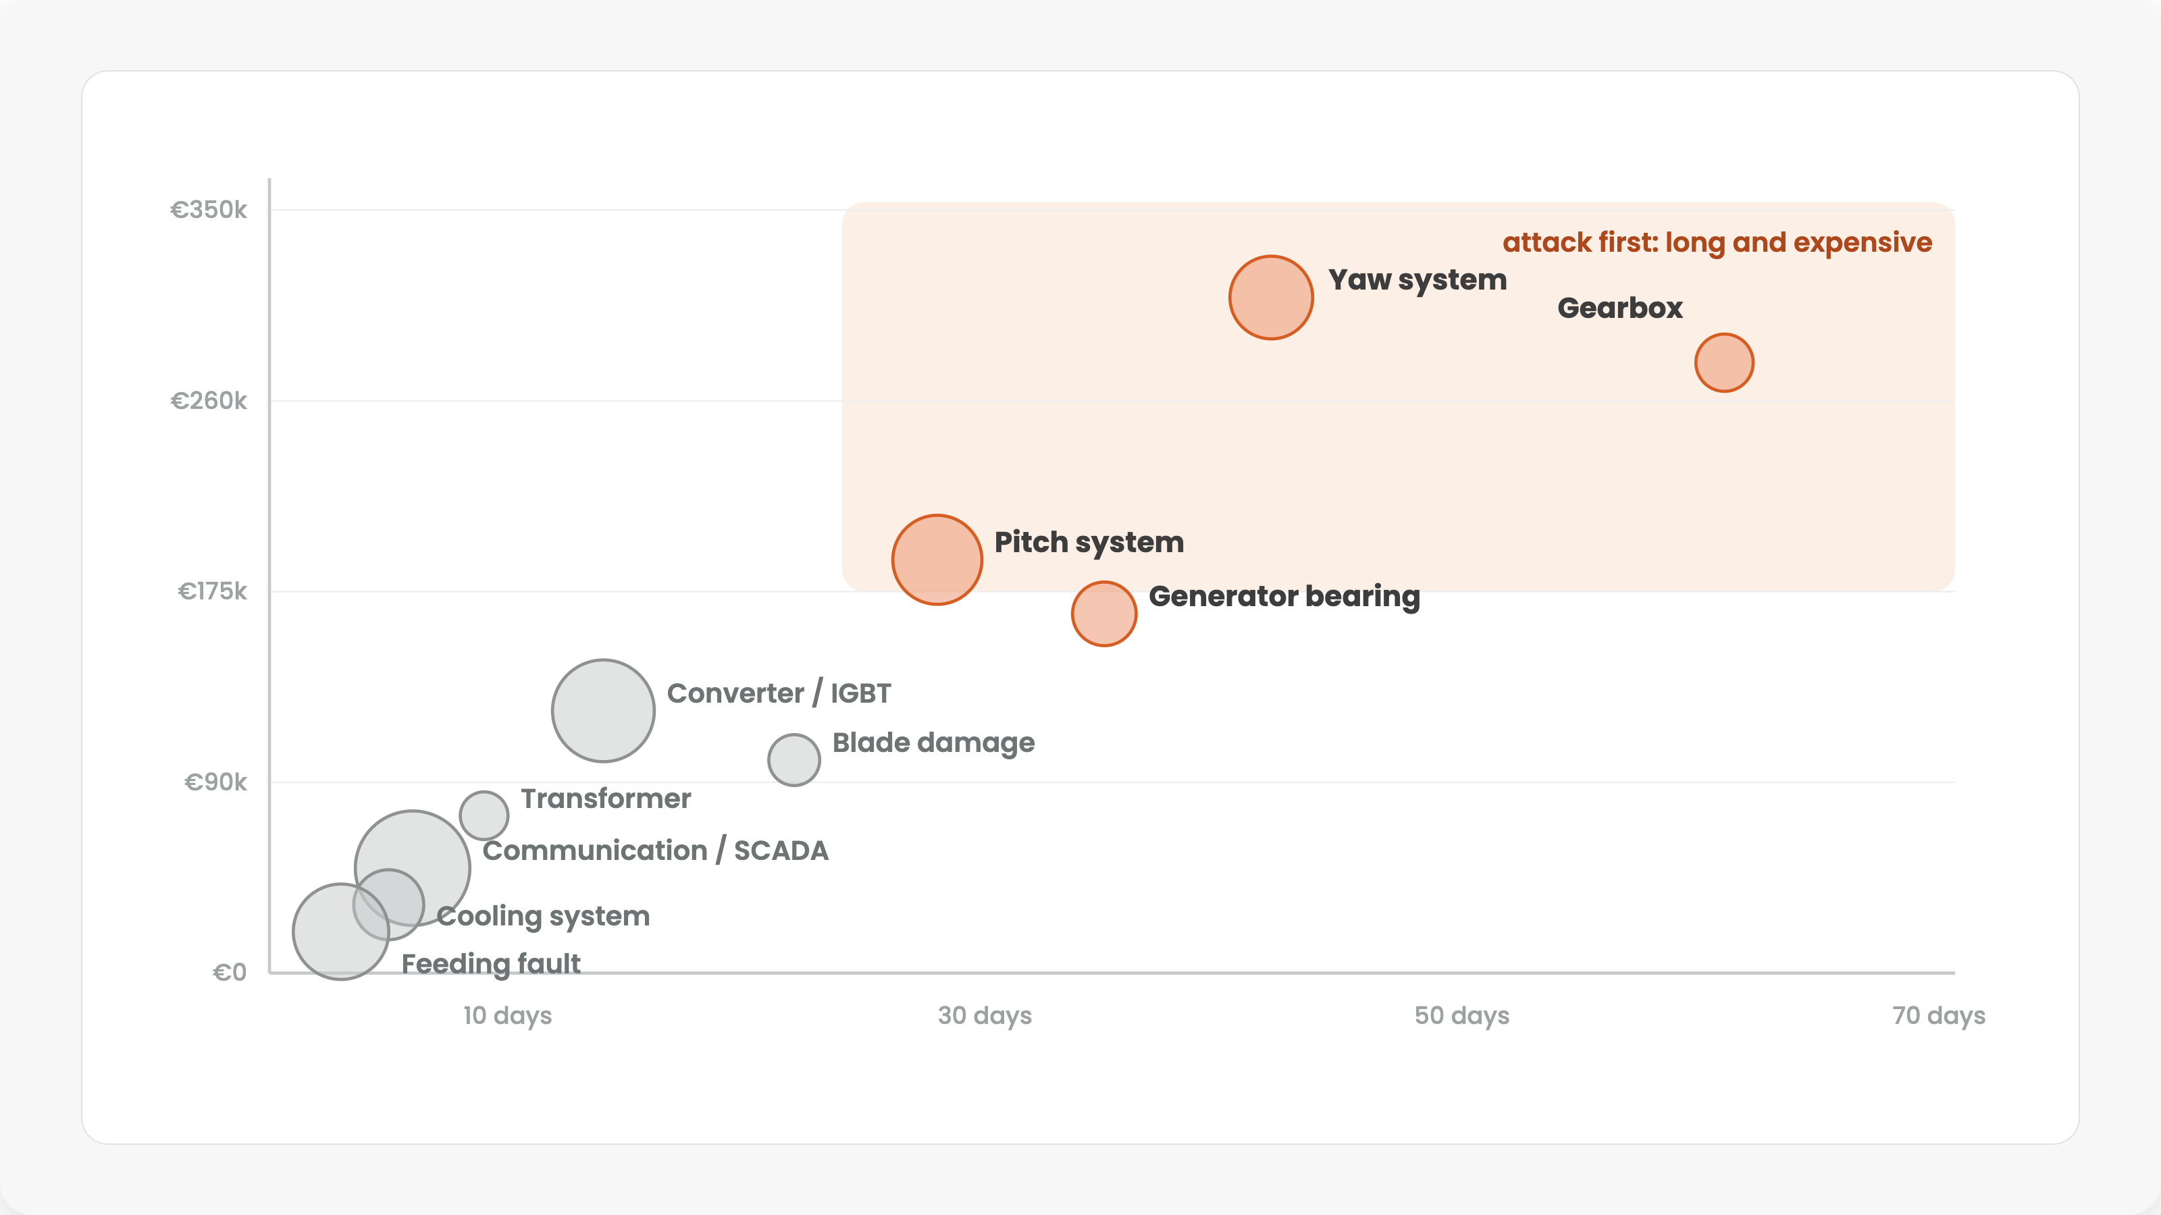Select the Feeding fault bubble

point(340,932)
